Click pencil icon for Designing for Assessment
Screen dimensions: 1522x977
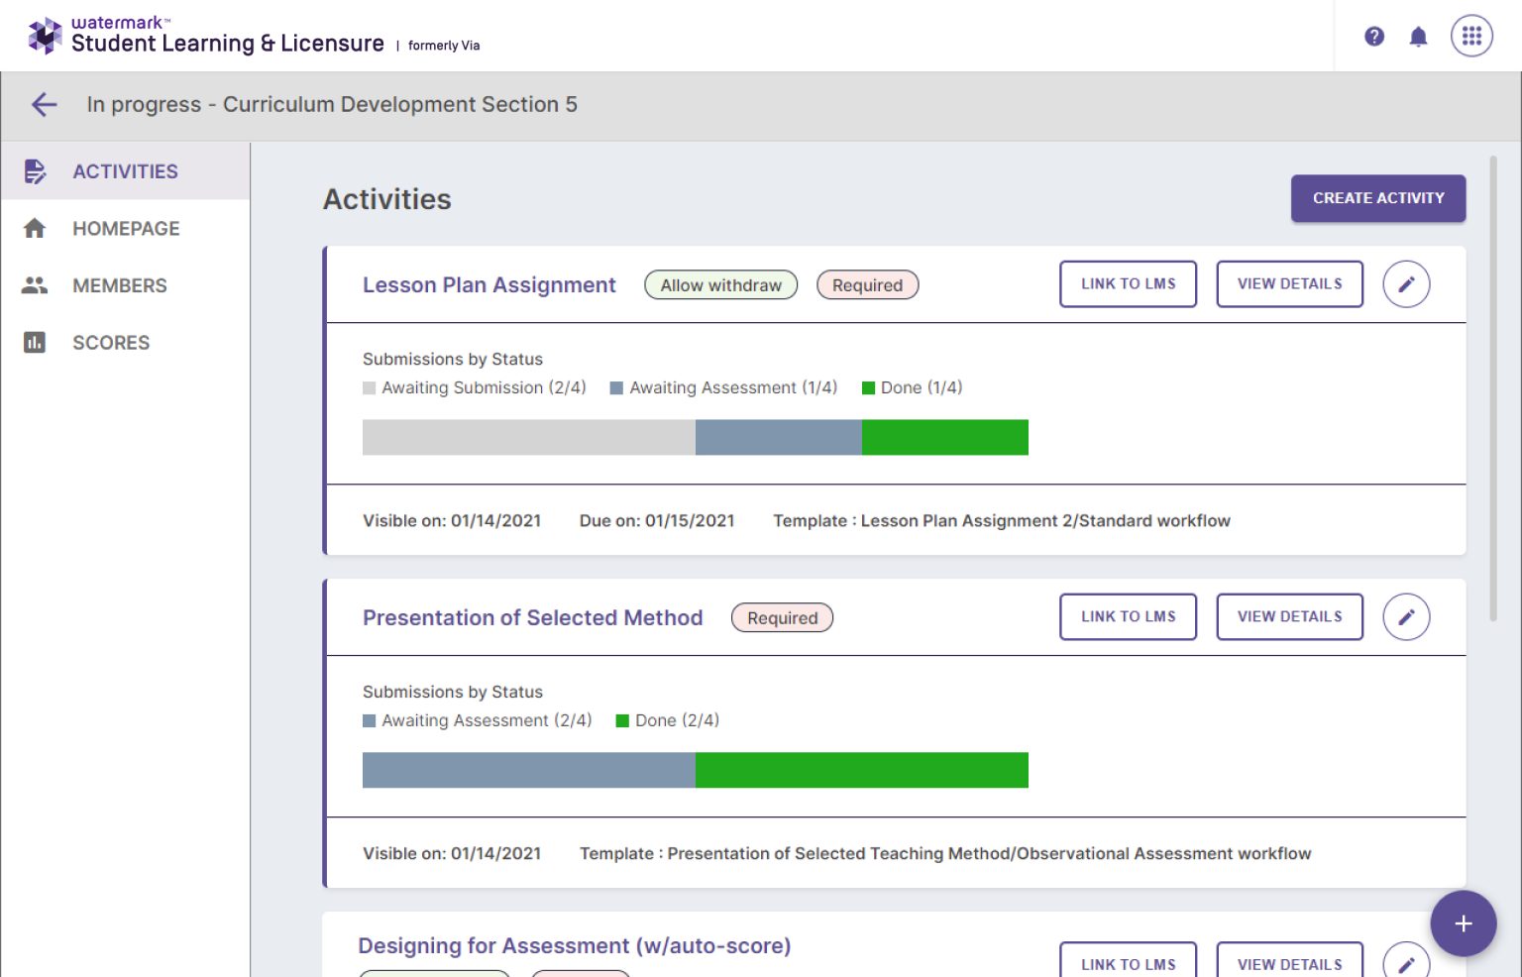1406,960
